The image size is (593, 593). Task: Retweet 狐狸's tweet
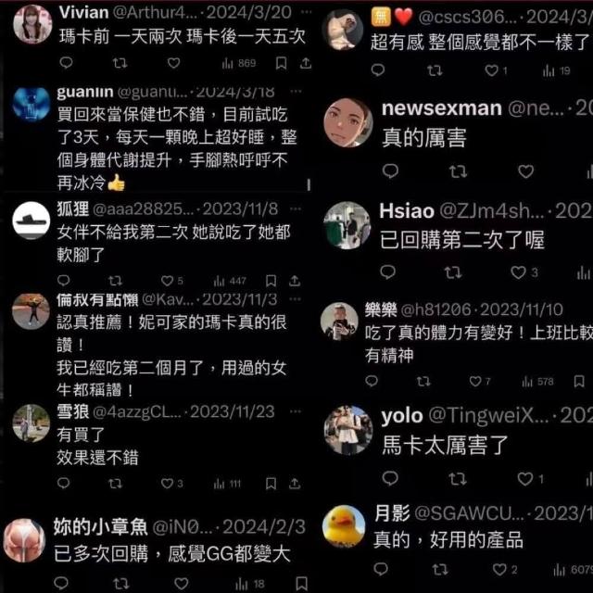[115, 281]
